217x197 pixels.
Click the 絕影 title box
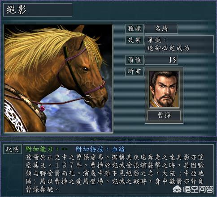[38, 10]
